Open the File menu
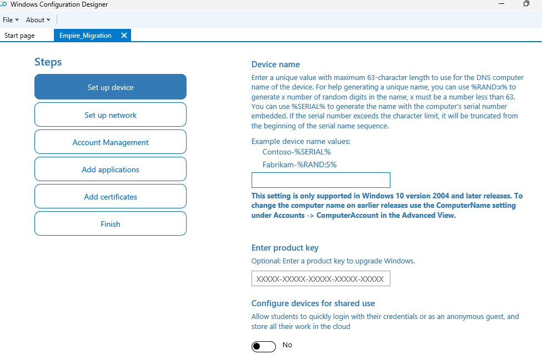This screenshot has width=542, height=359. point(8,19)
